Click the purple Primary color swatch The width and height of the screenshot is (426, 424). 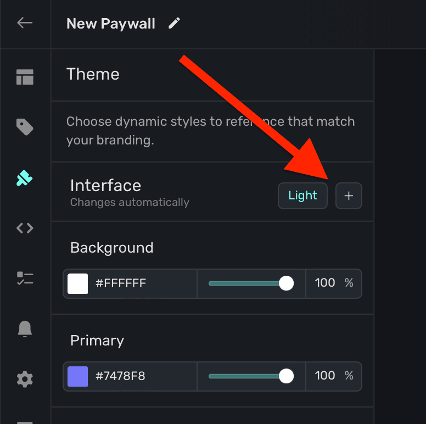(78, 376)
